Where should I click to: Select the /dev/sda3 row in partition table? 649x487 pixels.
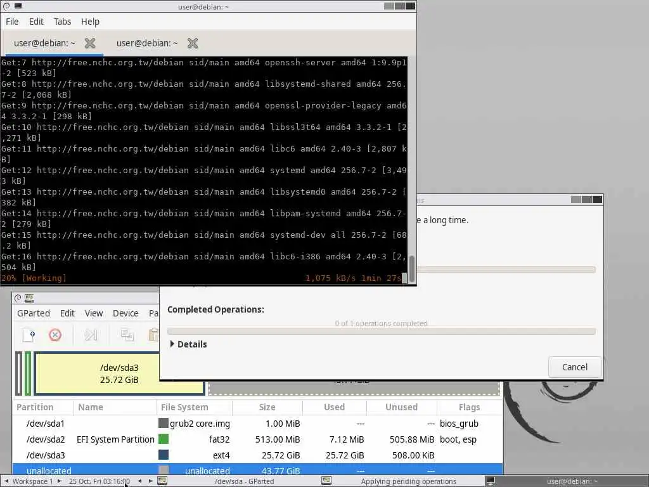click(257, 455)
